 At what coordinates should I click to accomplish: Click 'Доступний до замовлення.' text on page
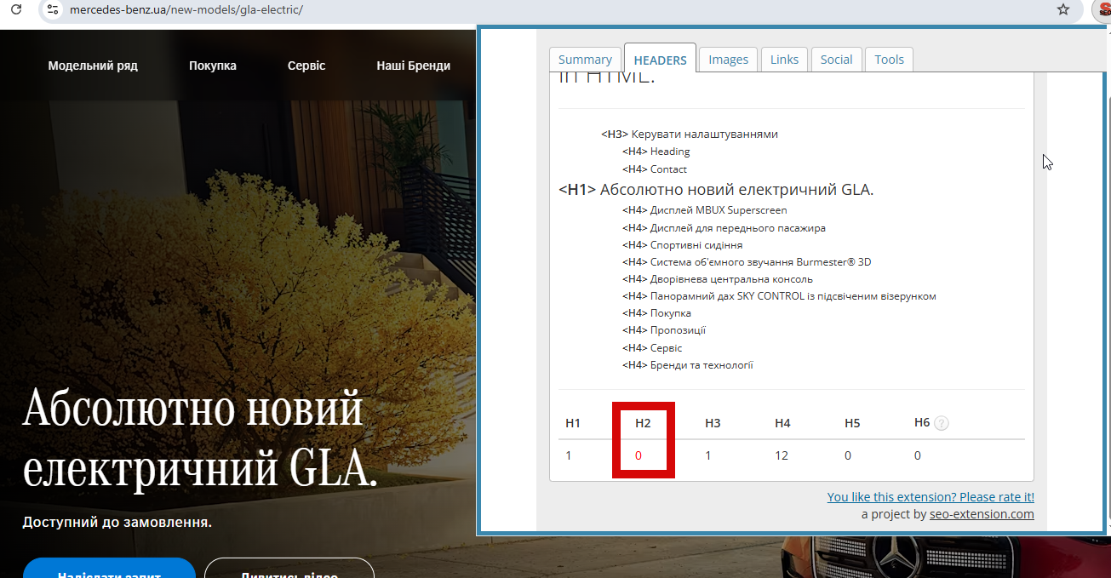(x=117, y=522)
